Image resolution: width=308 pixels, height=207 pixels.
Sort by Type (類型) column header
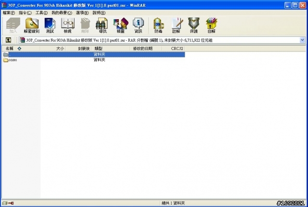111,48
